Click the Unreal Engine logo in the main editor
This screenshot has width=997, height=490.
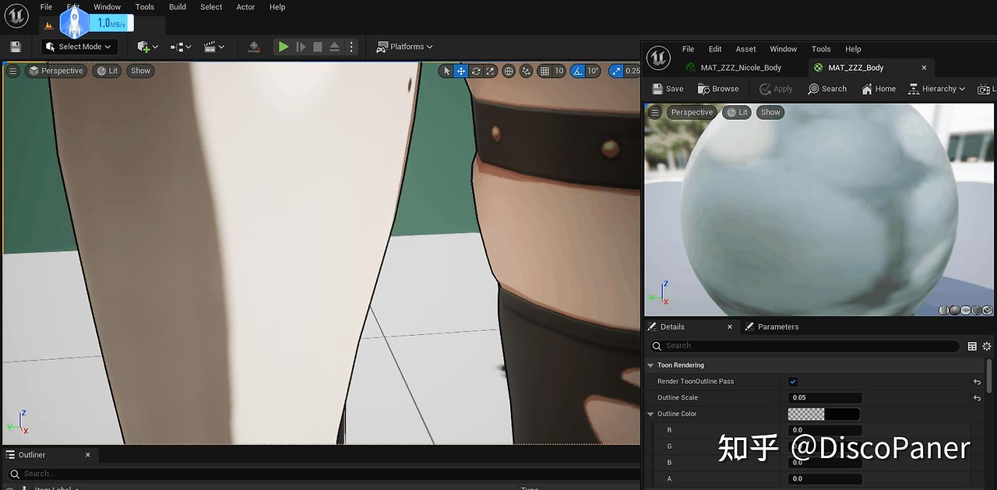pos(16,16)
